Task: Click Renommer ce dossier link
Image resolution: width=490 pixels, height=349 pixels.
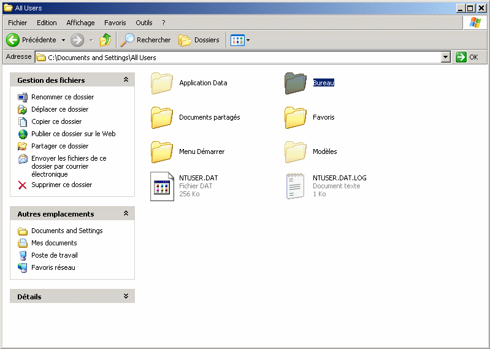Action: click(63, 97)
